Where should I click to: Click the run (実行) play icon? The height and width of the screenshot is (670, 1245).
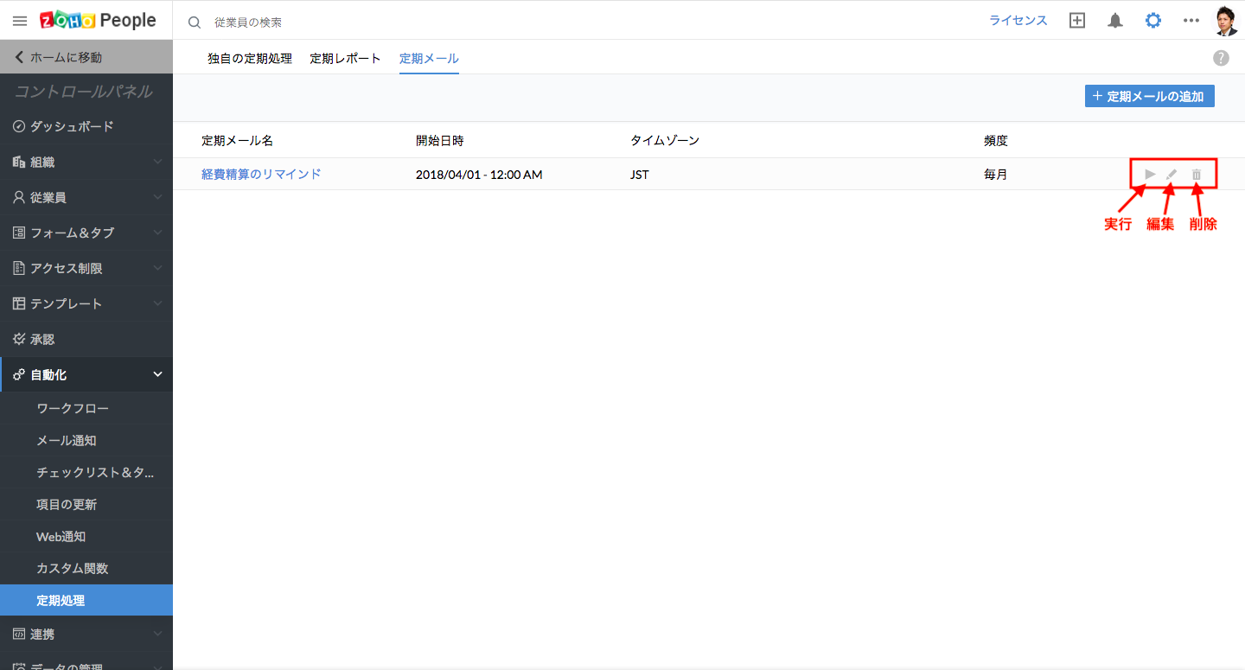1150,174
